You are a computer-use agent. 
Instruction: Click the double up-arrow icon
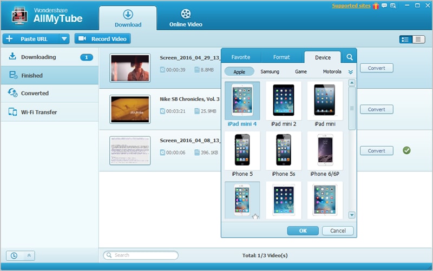point(29,255)
